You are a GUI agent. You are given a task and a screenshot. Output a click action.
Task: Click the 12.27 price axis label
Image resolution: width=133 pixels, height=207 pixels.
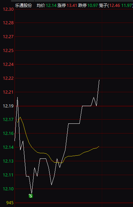(8, 36)
